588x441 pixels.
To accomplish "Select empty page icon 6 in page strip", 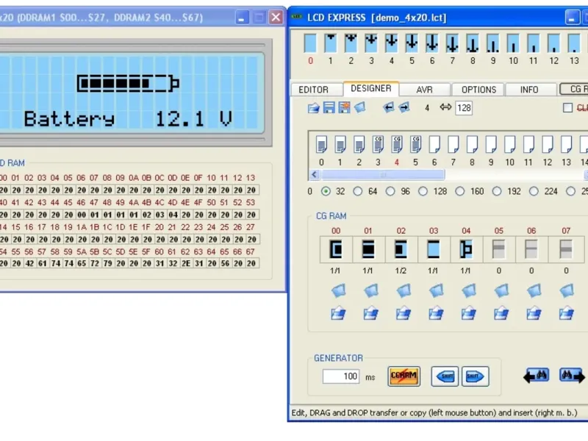I will coord(434,144).
